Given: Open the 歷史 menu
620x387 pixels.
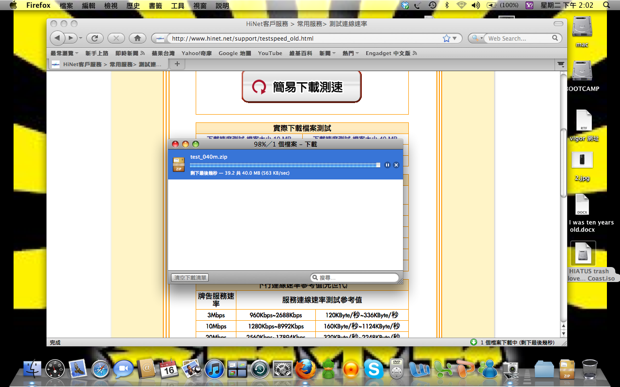Looking at the screenshot, I should [133, 5].
